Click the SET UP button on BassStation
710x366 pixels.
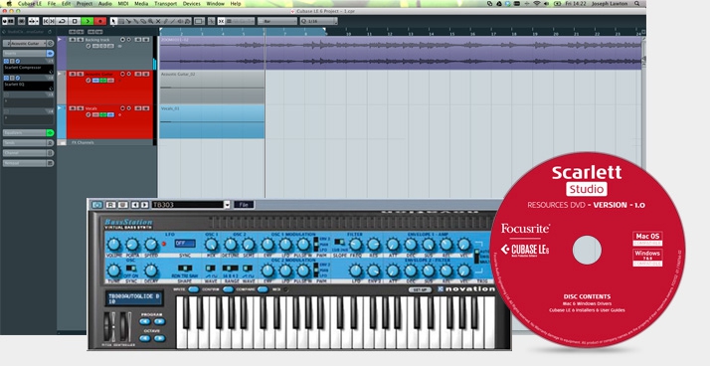[x=420, y=289]
